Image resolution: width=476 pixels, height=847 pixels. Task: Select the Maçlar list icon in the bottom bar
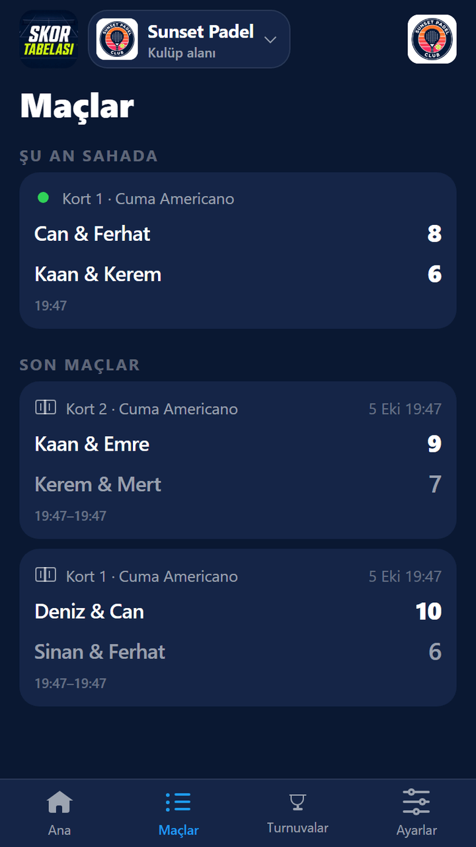[178, 802]
